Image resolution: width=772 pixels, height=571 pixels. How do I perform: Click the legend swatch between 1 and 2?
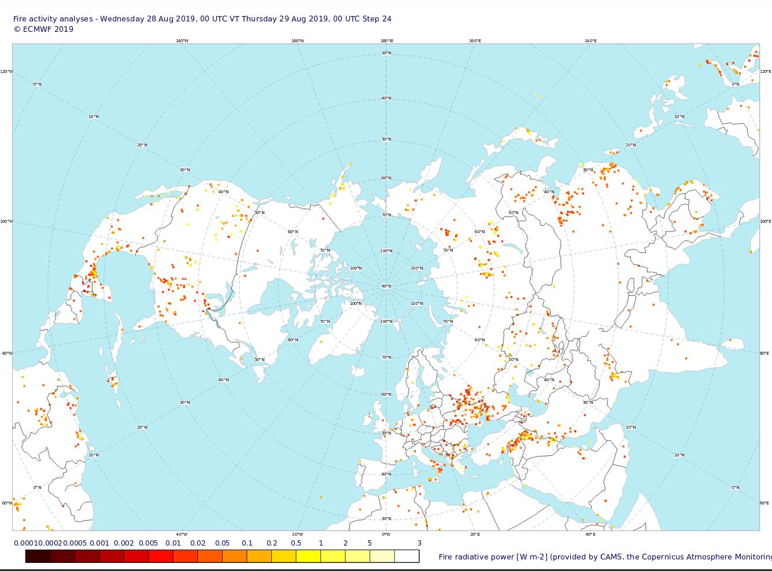point(333,557)
